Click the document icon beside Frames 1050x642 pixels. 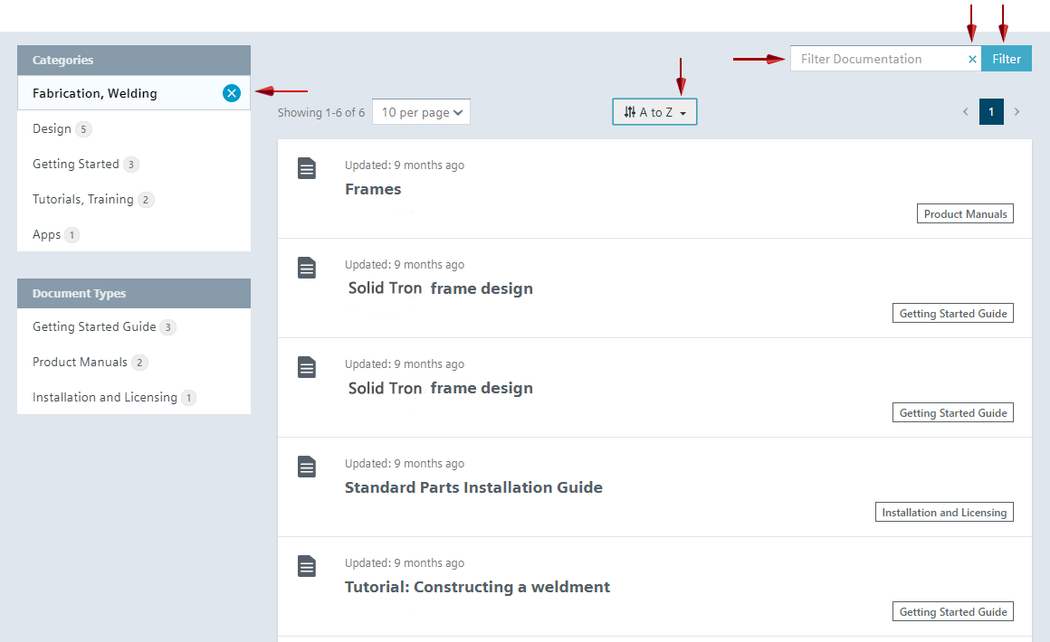click(x=307, y=168)
